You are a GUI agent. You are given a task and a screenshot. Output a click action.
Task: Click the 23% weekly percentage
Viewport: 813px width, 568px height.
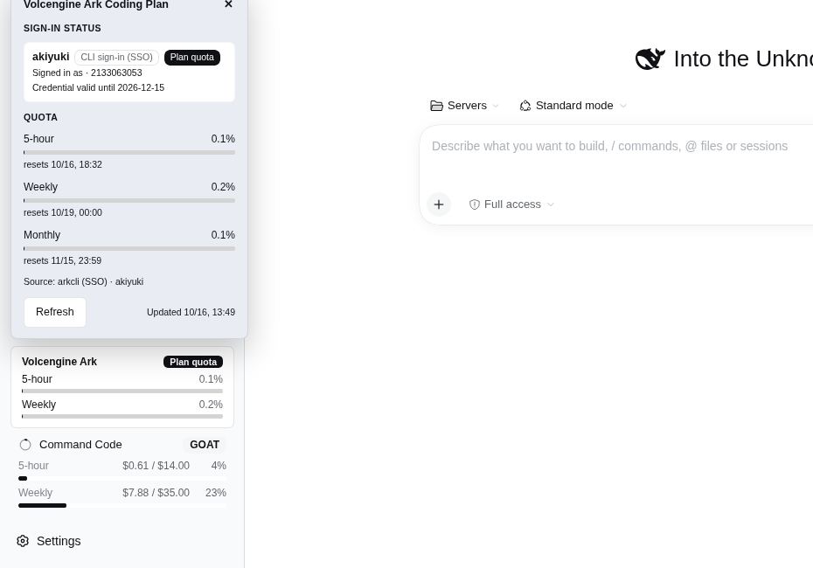tap(216, 493)
